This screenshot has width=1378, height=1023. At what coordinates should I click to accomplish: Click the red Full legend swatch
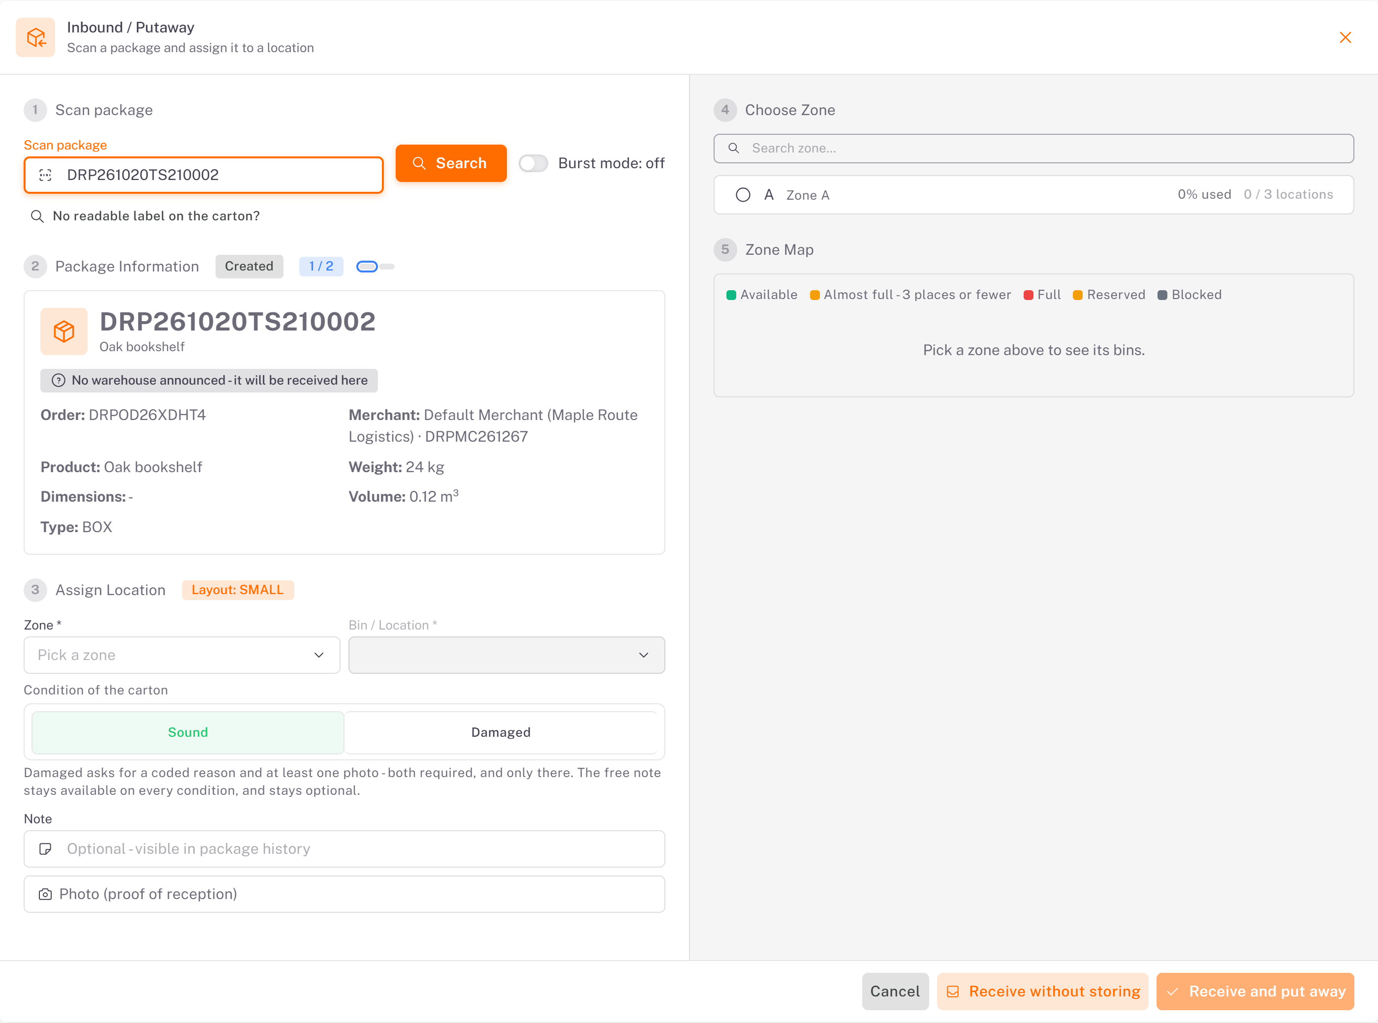(1029, 296)
